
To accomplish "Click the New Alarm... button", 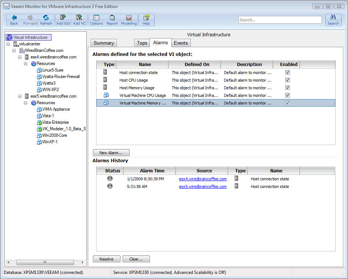I will tap(111, 153).
